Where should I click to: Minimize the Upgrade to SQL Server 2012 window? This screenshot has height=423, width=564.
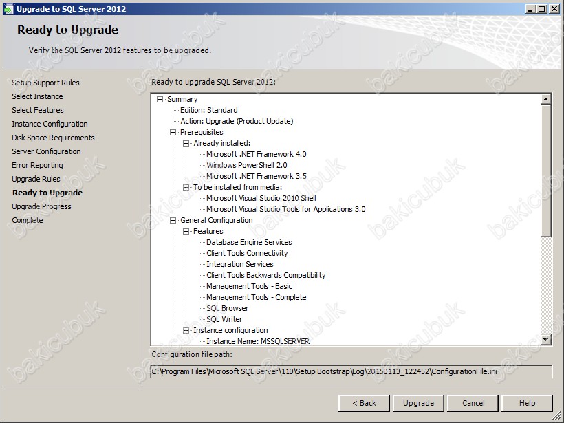point(531,9)
